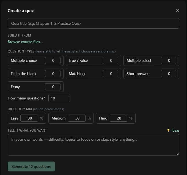Click the Medium percentage field

click(77, 118)
